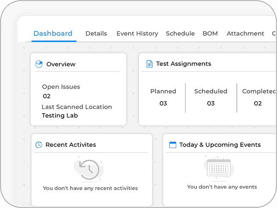The height and width of the screenshot is (208, 277).
Task: Click the Recent Activites heading text
Action: [x=71, y=145]
